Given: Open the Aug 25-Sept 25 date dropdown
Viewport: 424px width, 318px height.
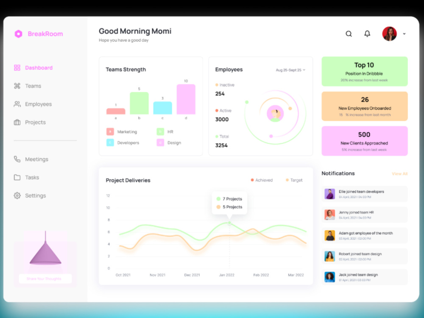Looking at the screenshot, I should pyautogui.click(x=290, y=70).
